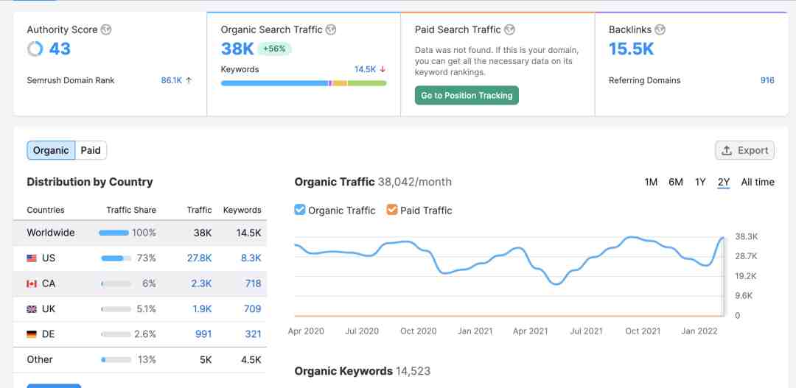Select the All time range

[758, 182]
